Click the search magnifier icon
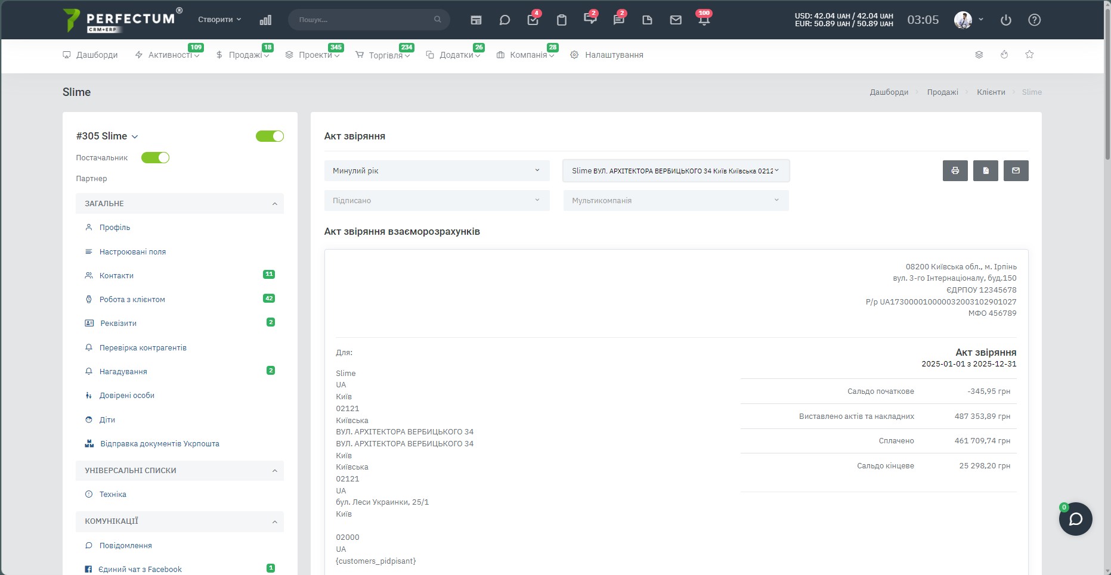Image resolution: width=1111 pixels, height=575 pixels. click(x=438, y=20)
